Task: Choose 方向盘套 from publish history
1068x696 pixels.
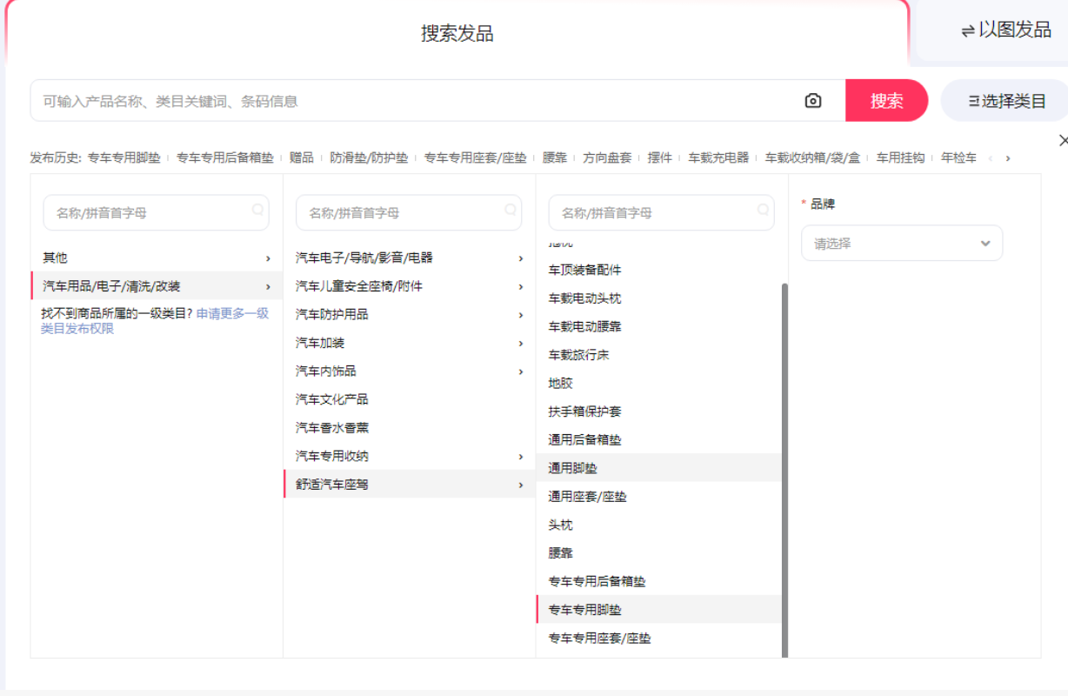Action: (607, 158)
